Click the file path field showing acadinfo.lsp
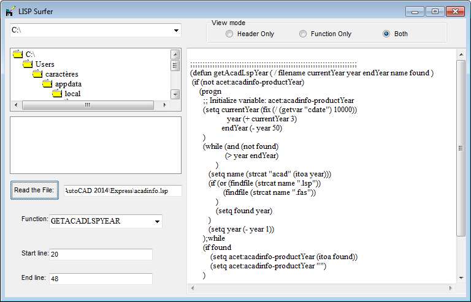Screen dimensions: 471x302 pyautogui.click(x=123, y=191)
